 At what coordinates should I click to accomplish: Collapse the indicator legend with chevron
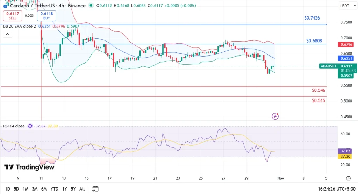(7, 34)
